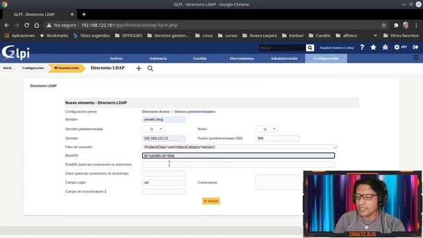Open the Chrome profile avatar
This screenshot has height=238, width=423.
point(406,25)
